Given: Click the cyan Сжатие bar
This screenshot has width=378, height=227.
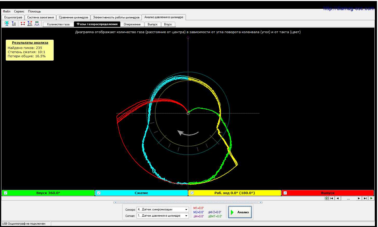Looking at the screenshot, I should [x=141, y=193].
